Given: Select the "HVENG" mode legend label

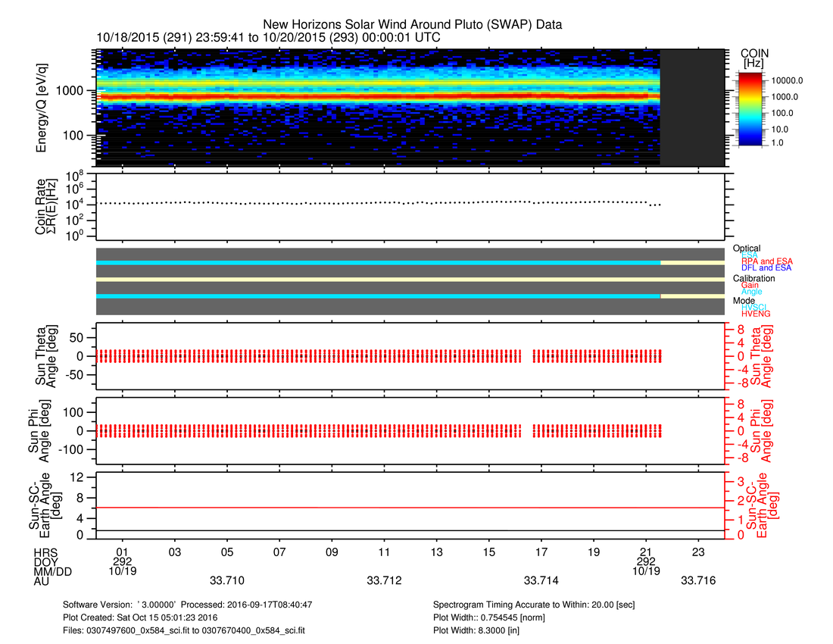Looking at the screenshot, I should pyautogui.click(x=754, y=314).
